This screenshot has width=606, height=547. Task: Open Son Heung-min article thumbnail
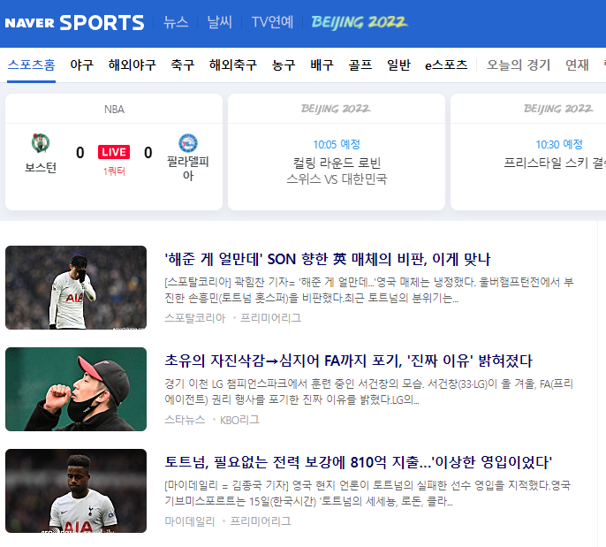(x=76, y=287)
